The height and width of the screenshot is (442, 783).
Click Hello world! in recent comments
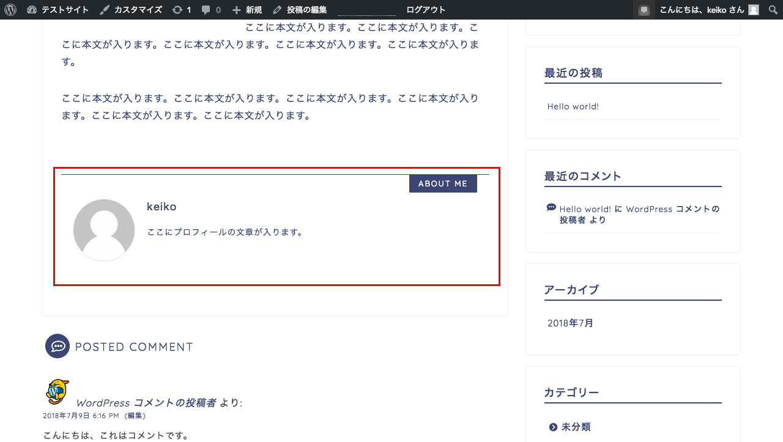[585, 209]
